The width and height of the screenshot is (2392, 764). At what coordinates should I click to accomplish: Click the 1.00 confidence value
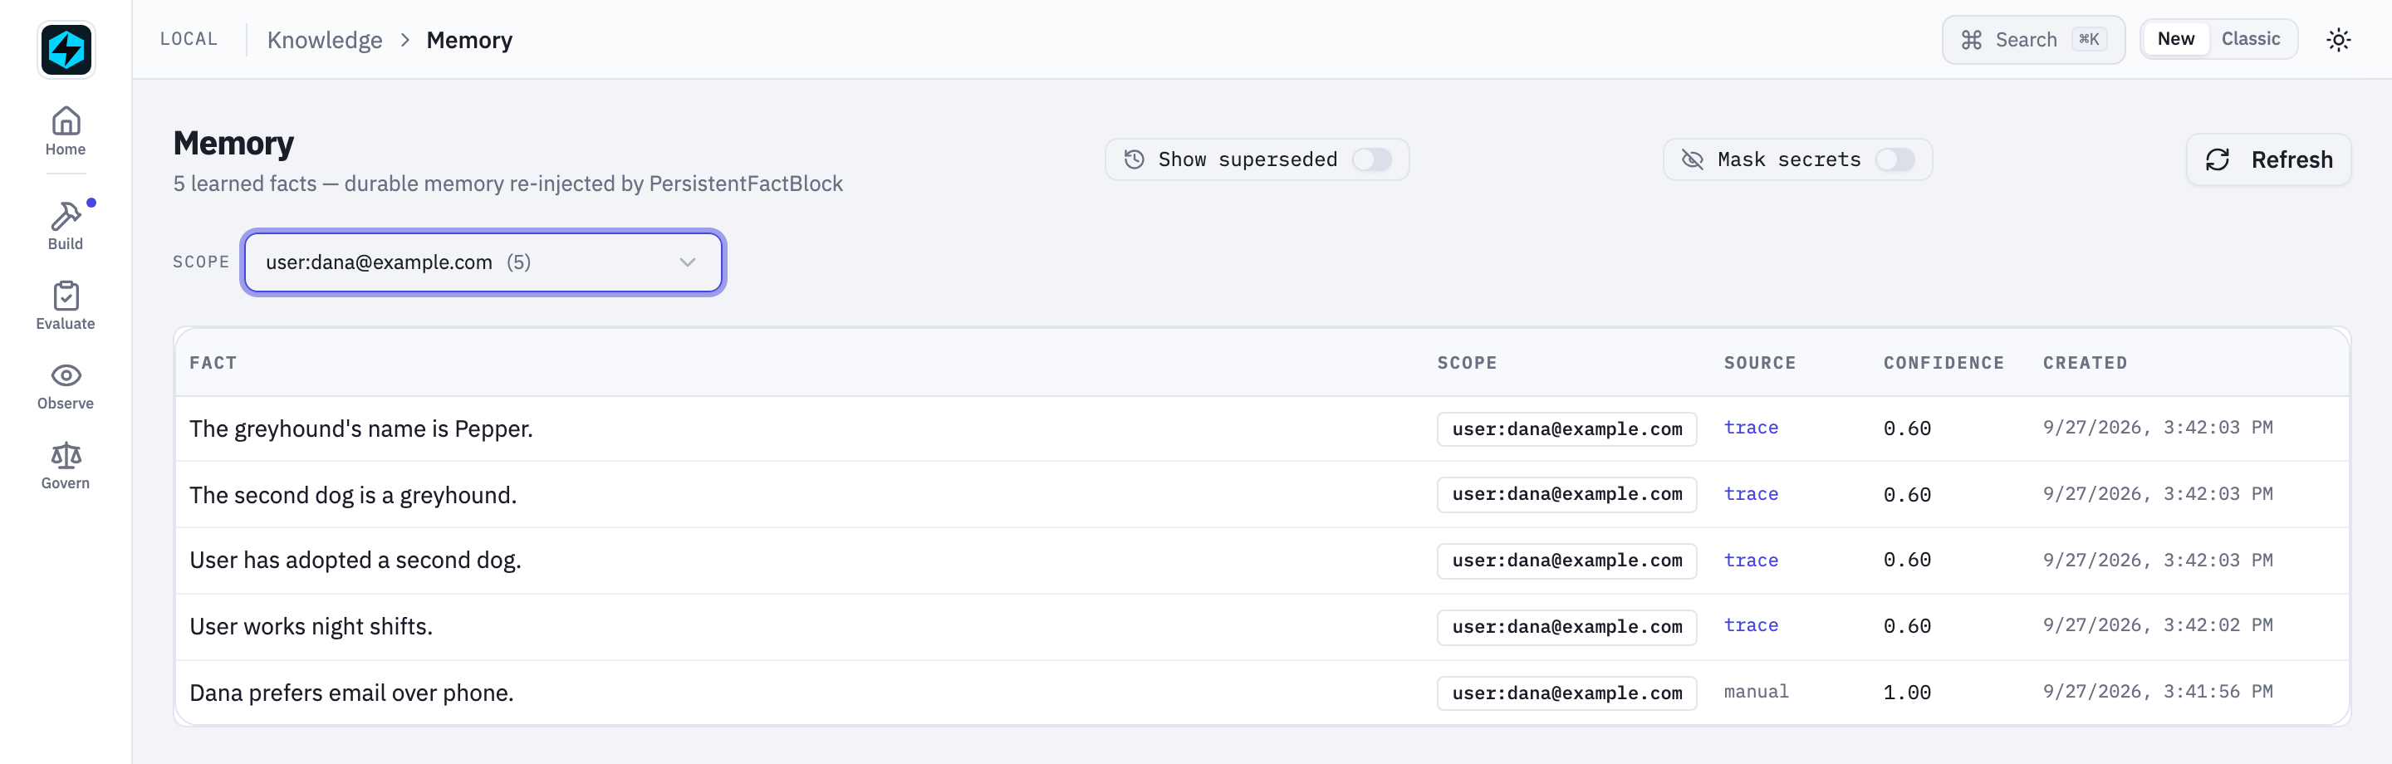pos(1906,693)
